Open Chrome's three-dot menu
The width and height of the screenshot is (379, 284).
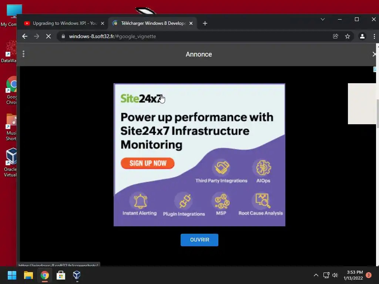[x=374, y=36]
